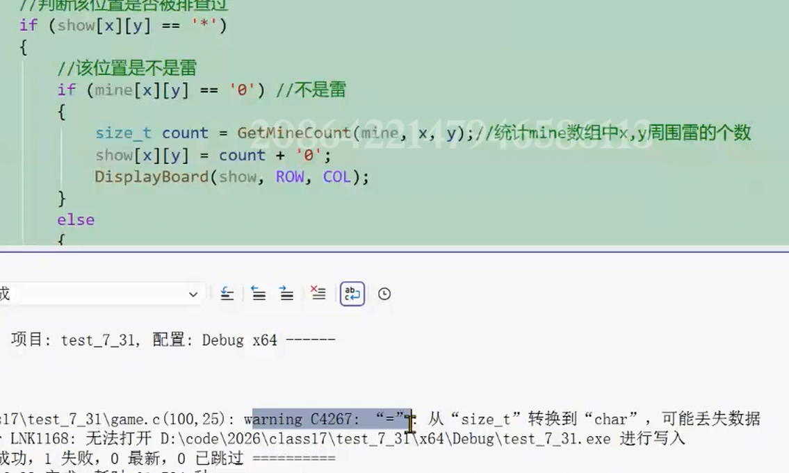The width and height of the screenshot is (789, 473).
Task: Click “char” text in the warning message
Action: (612, 419)
